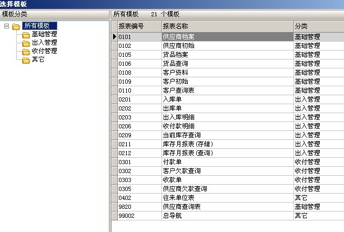Click the 模板分类 panel header

pyautogui.click(x=54, y=14)
